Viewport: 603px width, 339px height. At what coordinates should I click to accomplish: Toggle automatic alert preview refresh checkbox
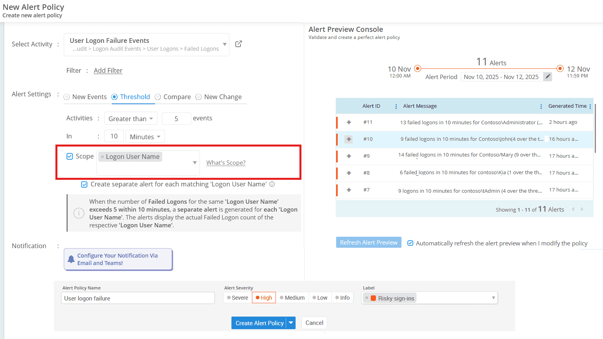pyautogui.click(x=410, y=243)
